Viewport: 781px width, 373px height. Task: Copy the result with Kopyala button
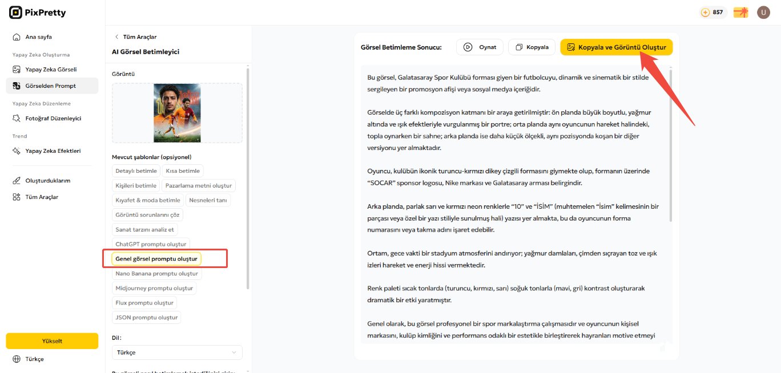532,47
